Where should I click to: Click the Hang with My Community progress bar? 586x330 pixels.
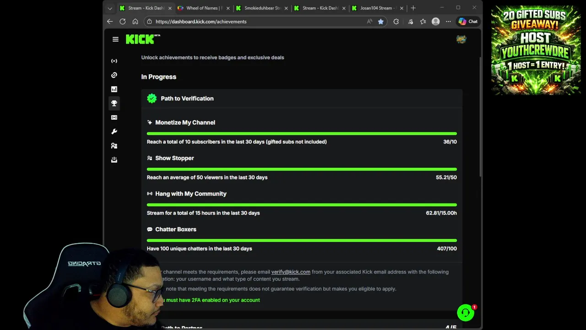[302, 205]
